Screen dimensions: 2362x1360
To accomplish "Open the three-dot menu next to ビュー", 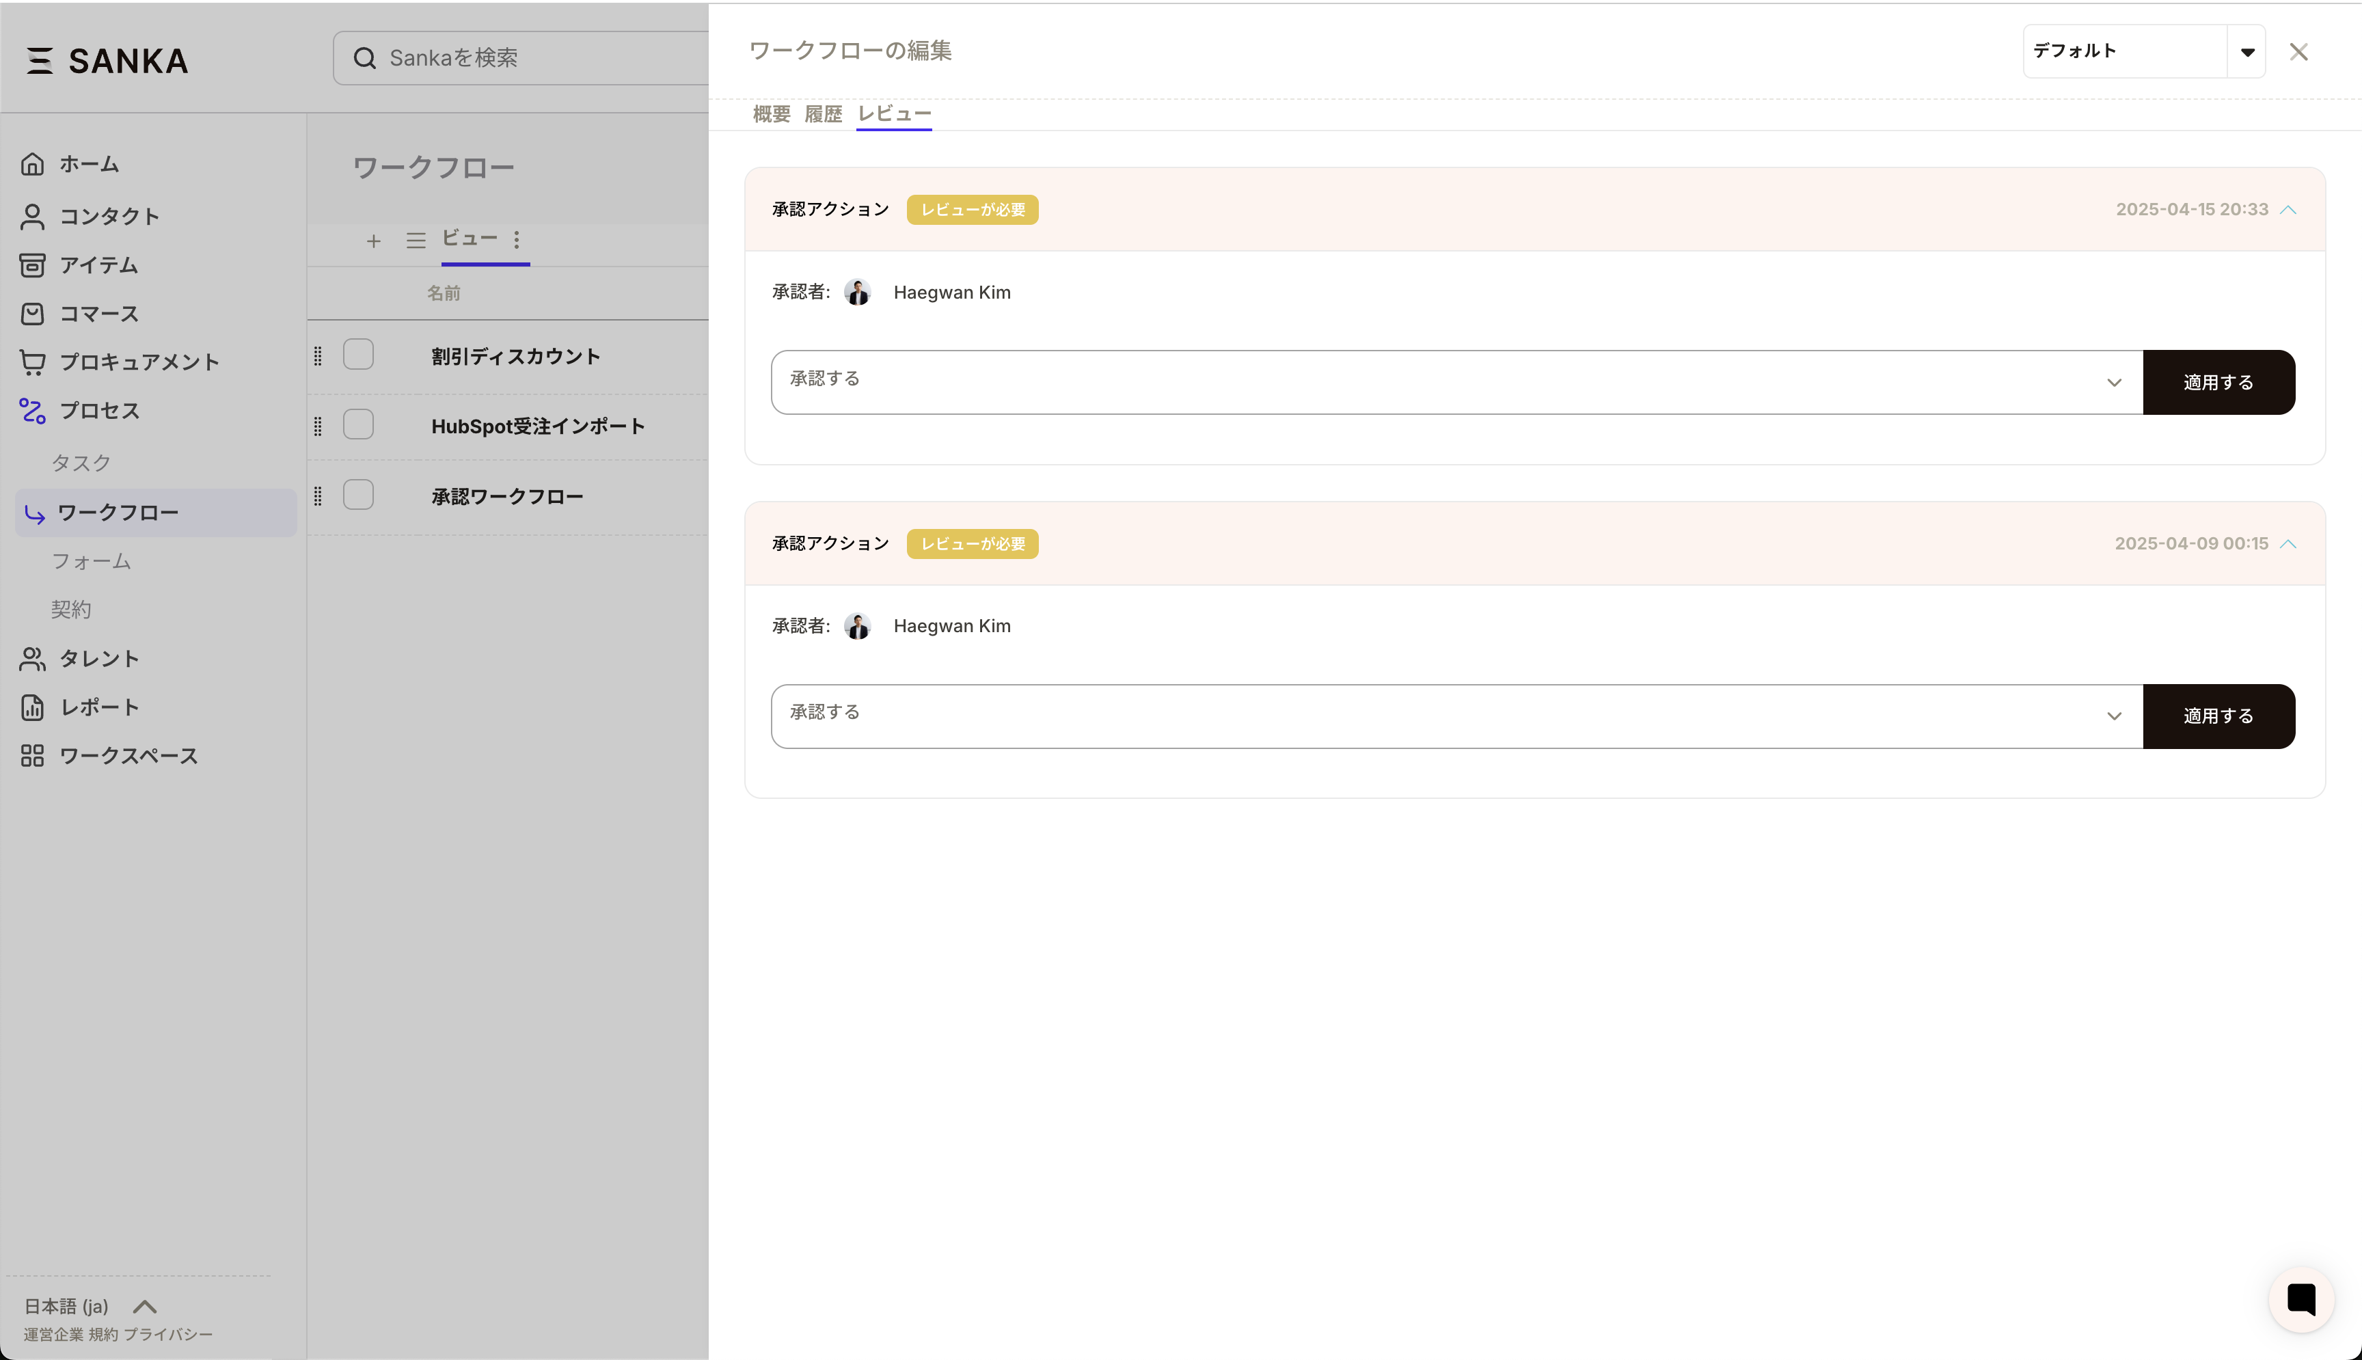I will (x=517, y=240).
